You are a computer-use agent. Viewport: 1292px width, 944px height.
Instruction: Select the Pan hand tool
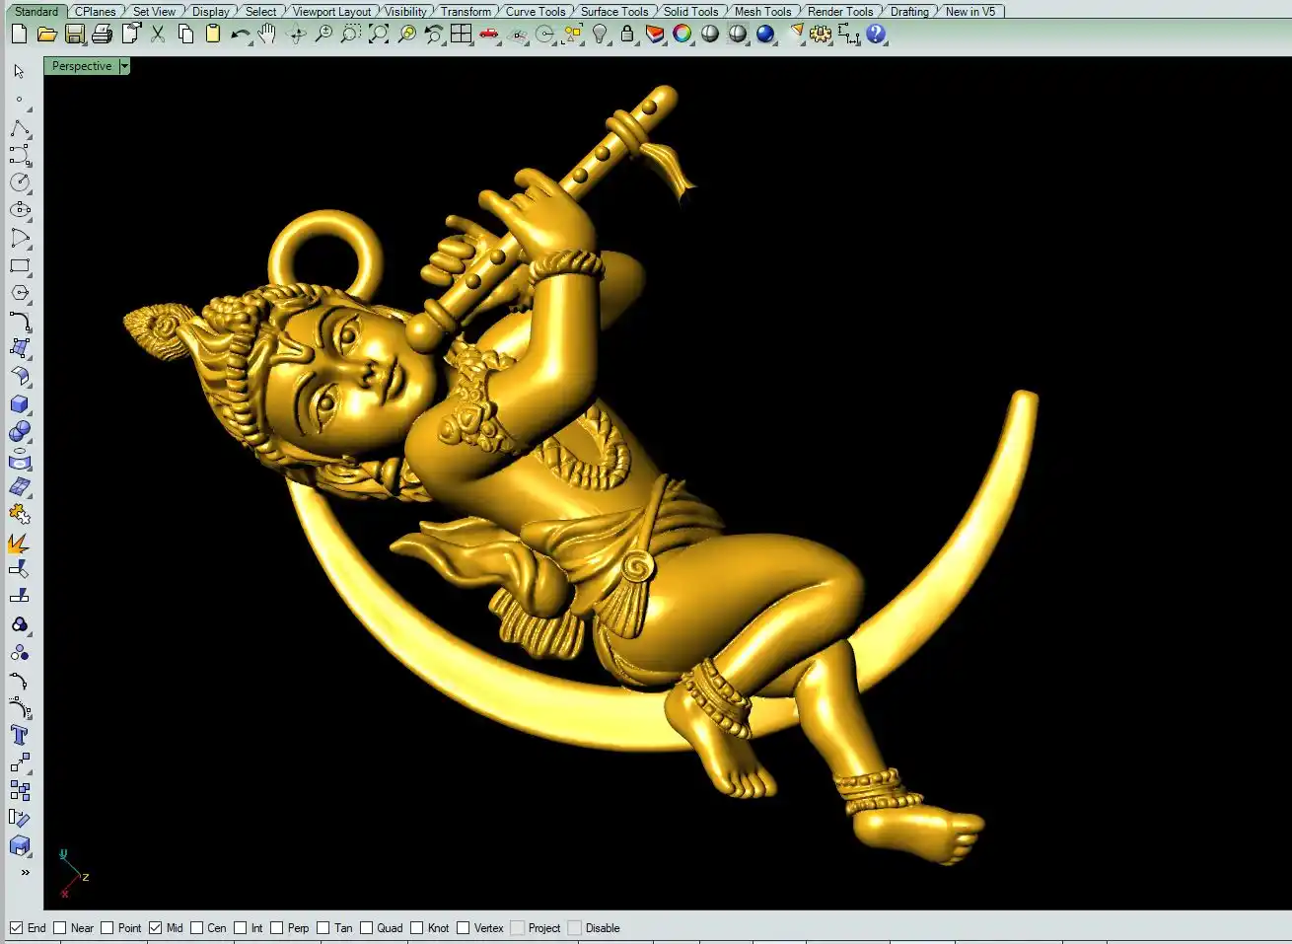point(267,35)
